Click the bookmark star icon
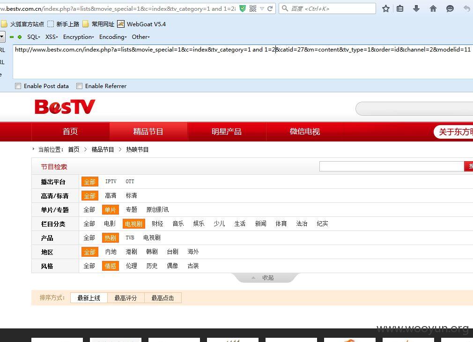Viewport: 473px width, 342px height. [385, 8]
